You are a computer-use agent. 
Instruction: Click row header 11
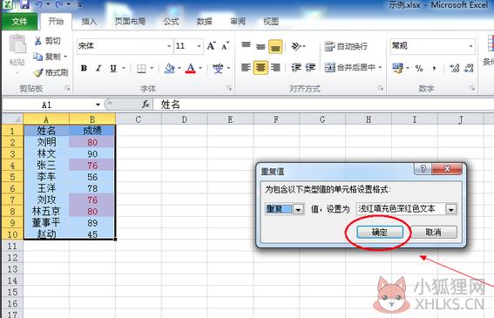[x=12, y=246]
